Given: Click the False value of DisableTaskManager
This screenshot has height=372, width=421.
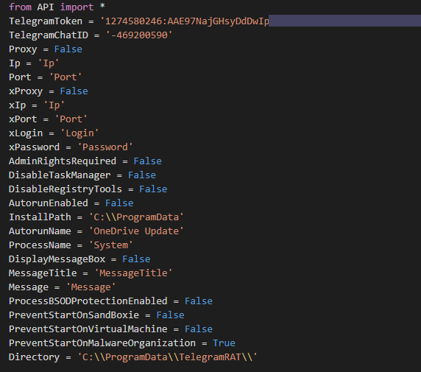Looking at the screenshot, I should pyautogui.click(x=142, y=175).
